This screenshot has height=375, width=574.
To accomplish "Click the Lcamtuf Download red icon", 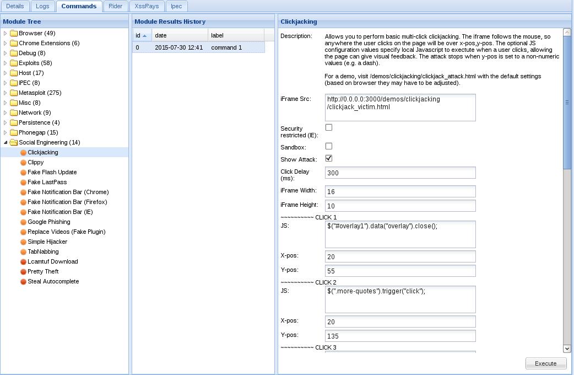I will (23, 262).
